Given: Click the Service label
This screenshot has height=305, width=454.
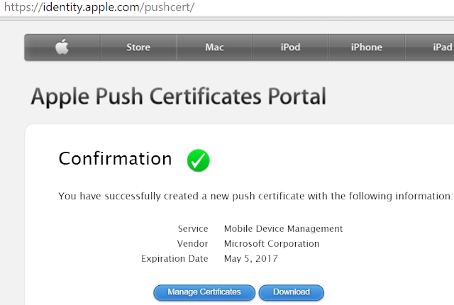Looking at the screenshot, I should (x=193, y=229).
